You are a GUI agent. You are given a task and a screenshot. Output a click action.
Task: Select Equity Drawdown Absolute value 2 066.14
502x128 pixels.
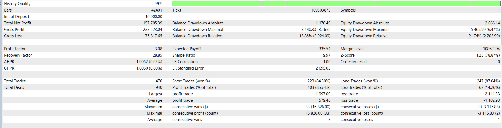click(x=493, y=23)
